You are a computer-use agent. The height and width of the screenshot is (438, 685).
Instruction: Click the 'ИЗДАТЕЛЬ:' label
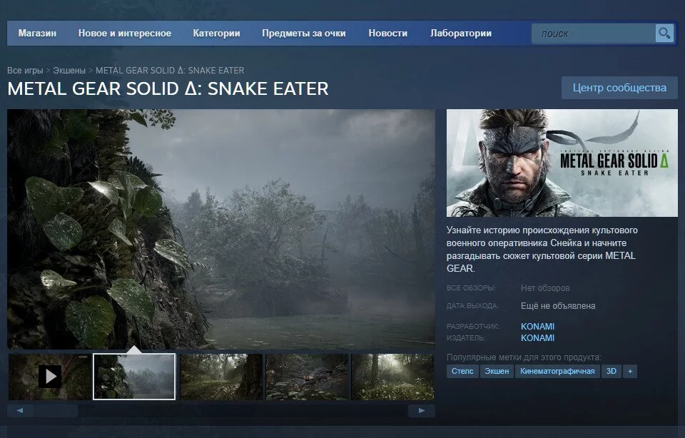click(466, 337)
